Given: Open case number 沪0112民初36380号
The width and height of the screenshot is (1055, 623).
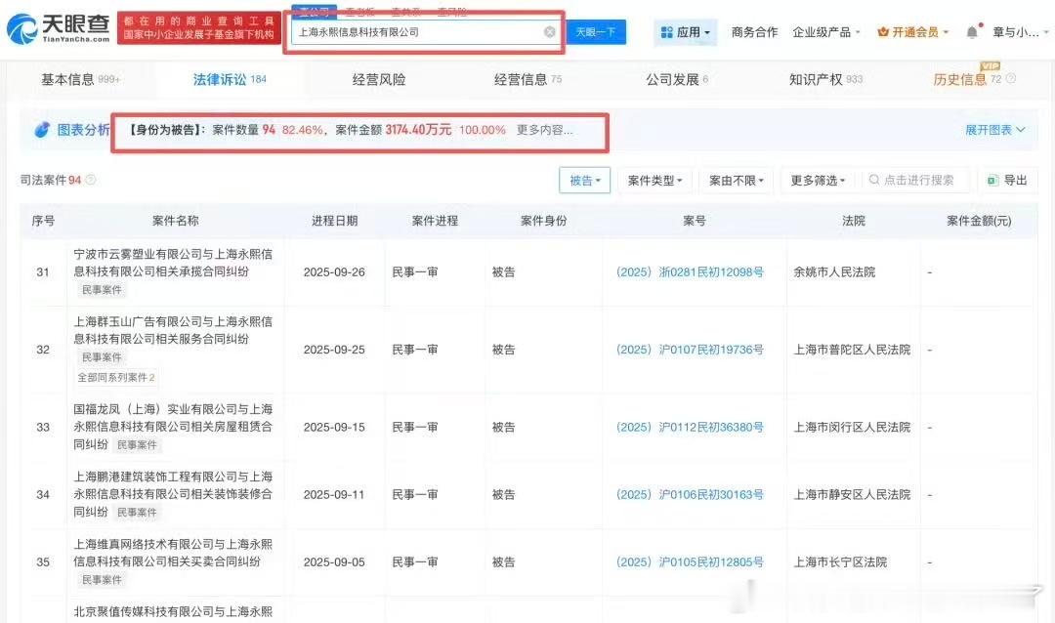Looking at the screenshot, I should tap(690, 427).
